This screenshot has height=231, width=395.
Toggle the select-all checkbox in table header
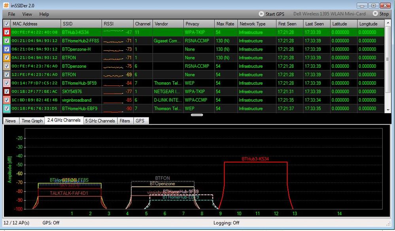pos(7,24)
